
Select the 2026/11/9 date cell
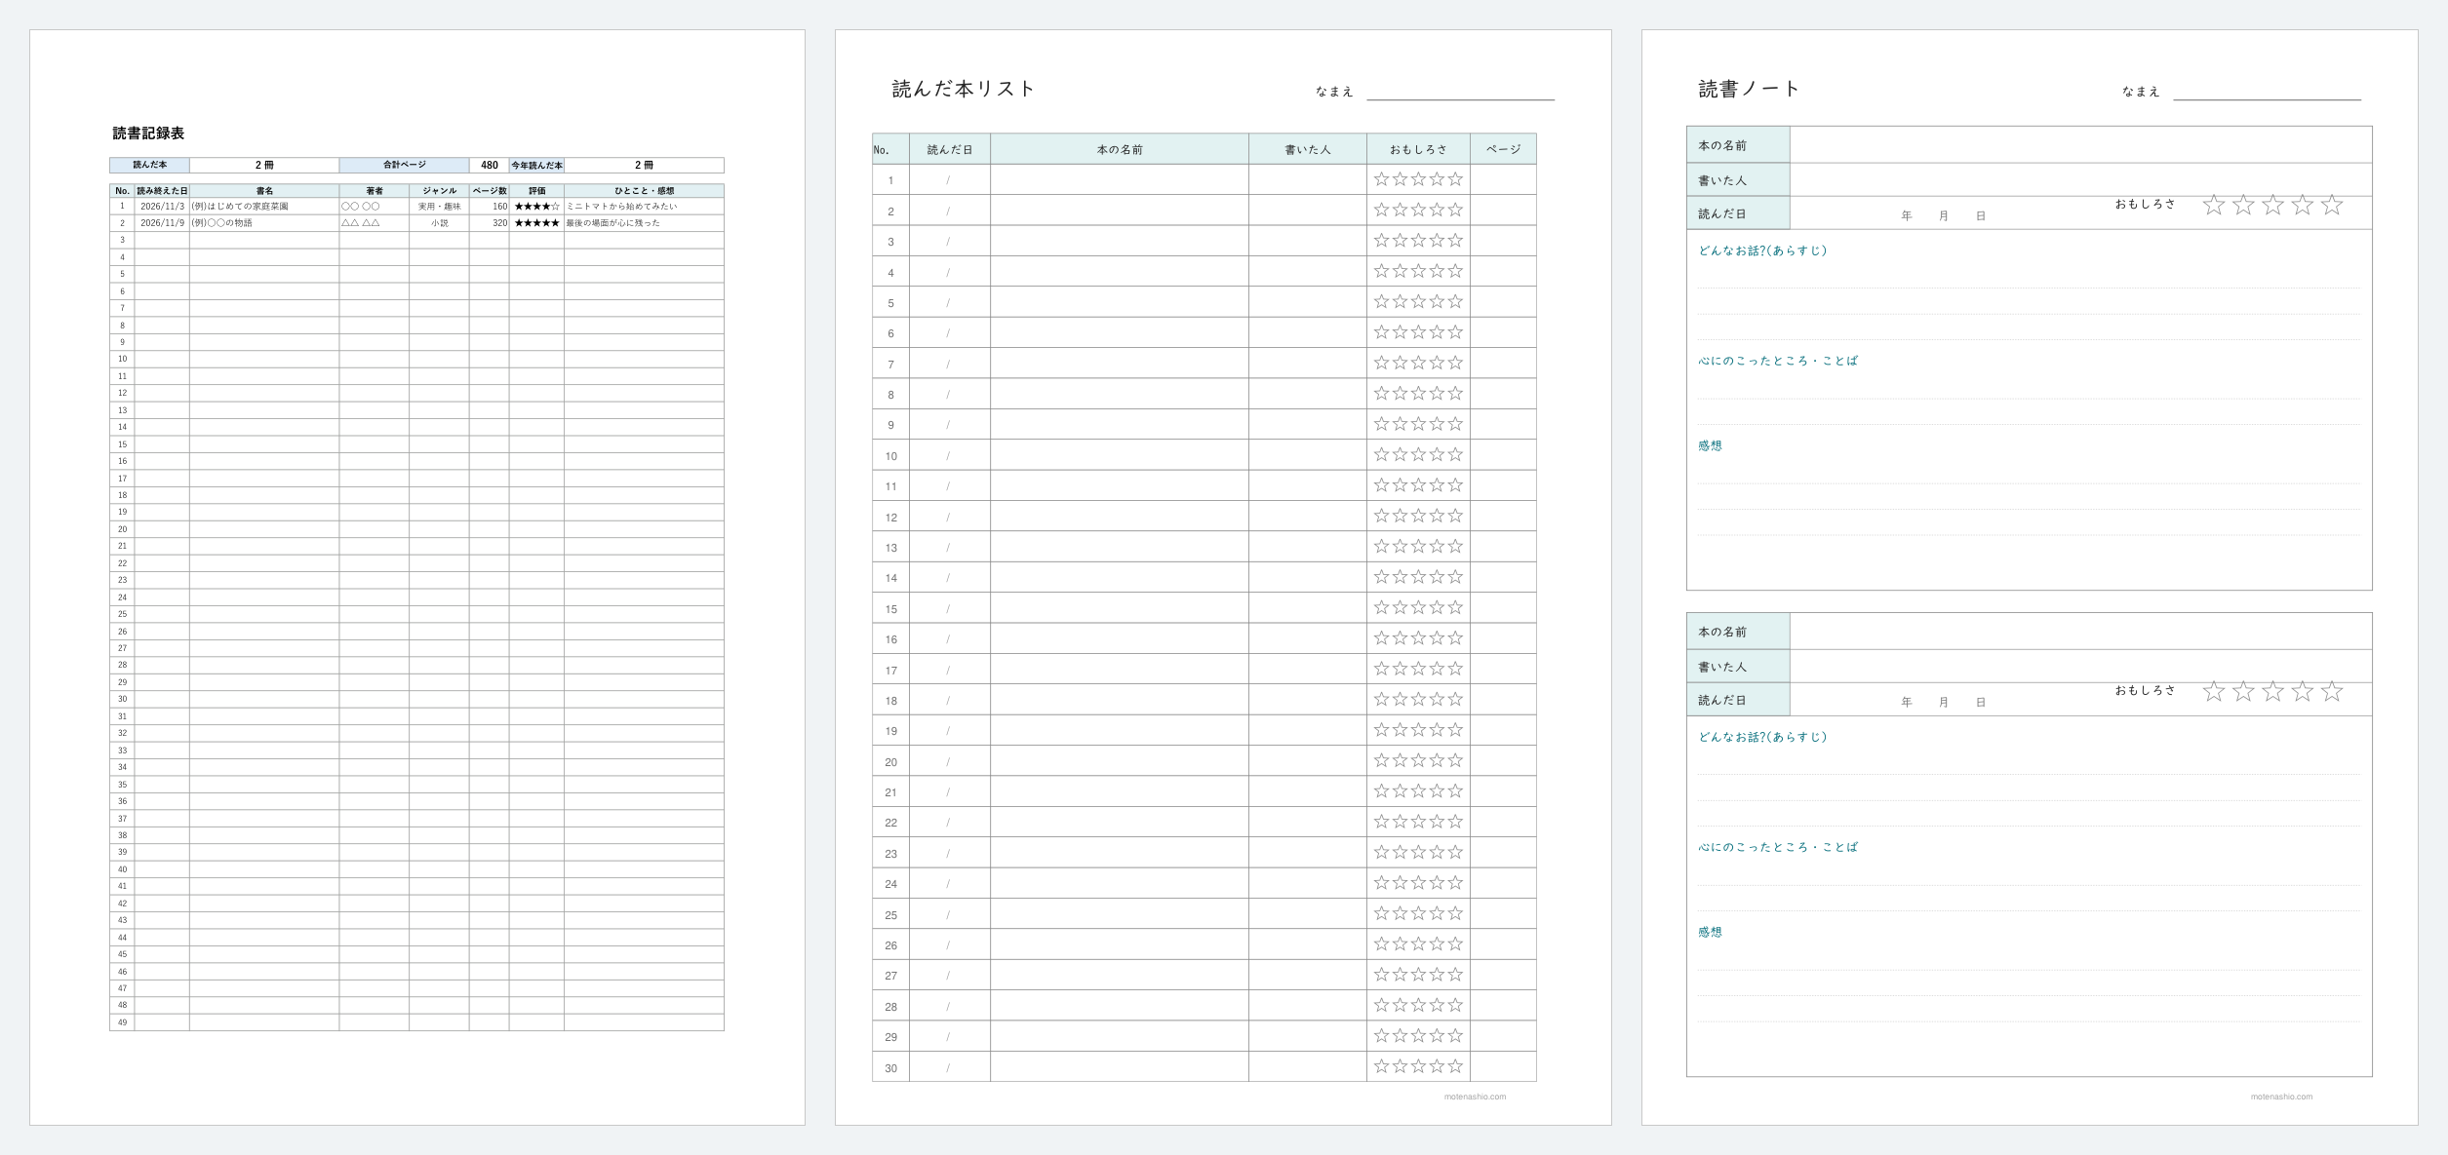click(x=162, y=223)
